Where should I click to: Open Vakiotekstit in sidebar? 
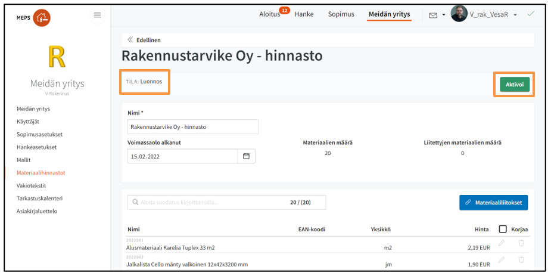coord(32,185)
